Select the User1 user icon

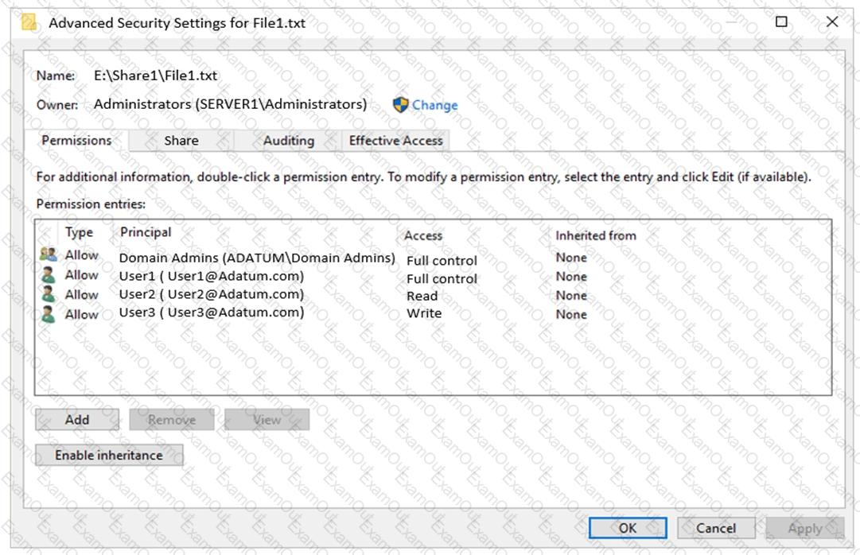click(49, 275)
